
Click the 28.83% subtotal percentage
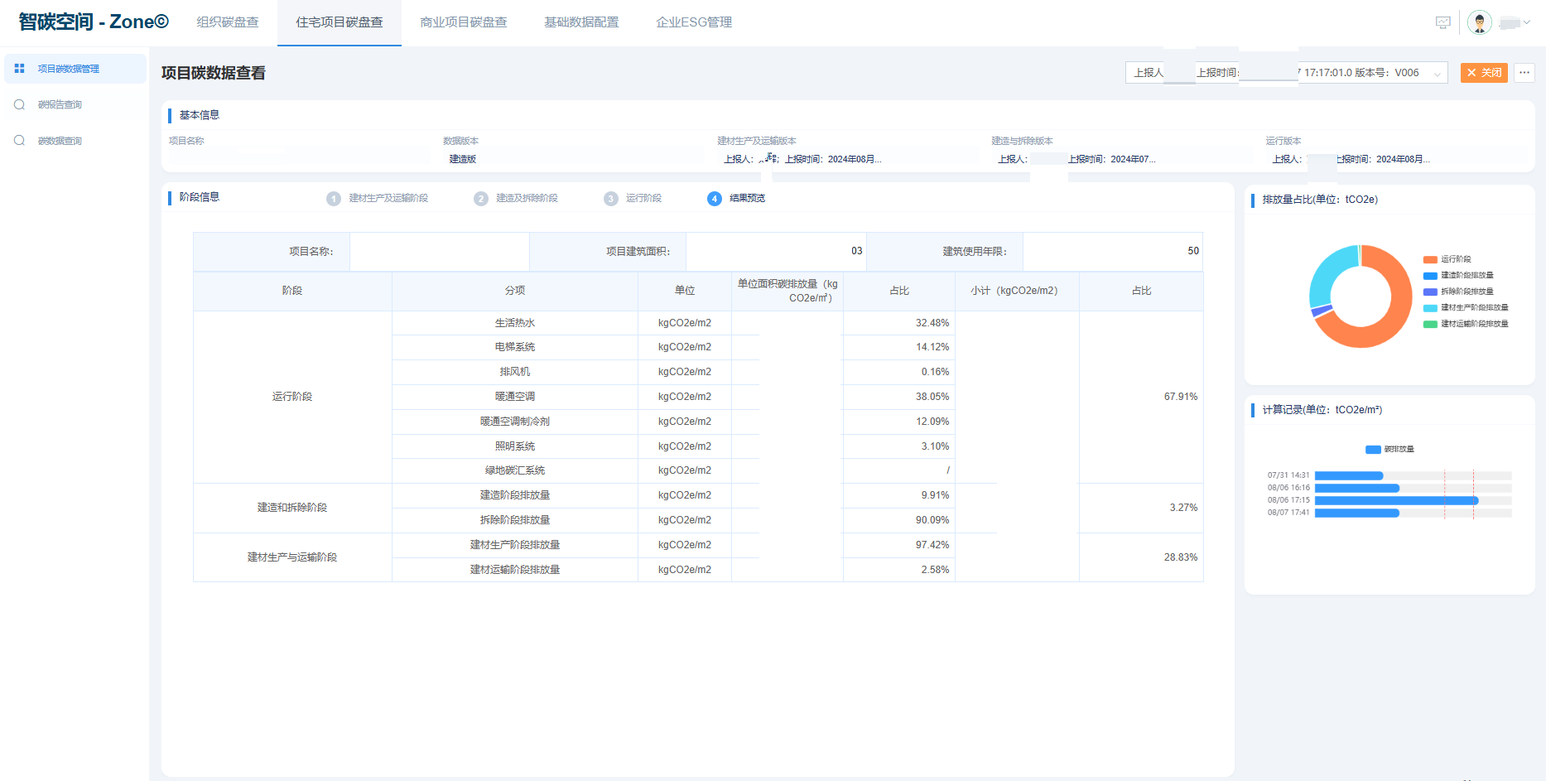(1180, 557)
